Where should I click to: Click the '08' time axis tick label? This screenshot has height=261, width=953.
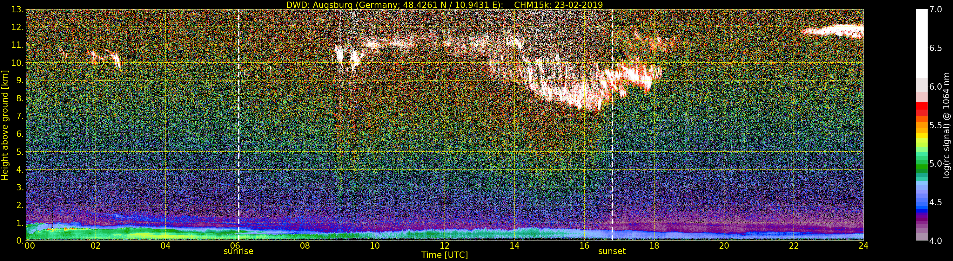(x=305, y=245)
